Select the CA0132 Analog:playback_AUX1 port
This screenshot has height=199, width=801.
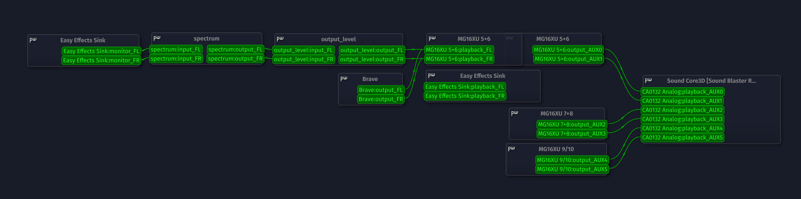point(682,101)
